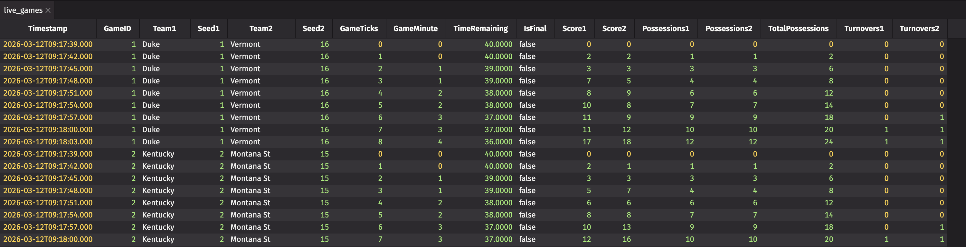Select the Score1 column header
Image resolution: width=966 pixels, height=247 pixels.
[x=574, y=29]
